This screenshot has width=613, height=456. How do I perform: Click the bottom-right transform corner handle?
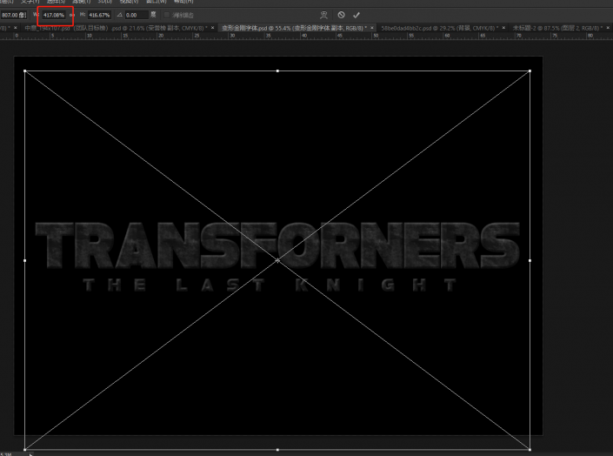[530, 449]
